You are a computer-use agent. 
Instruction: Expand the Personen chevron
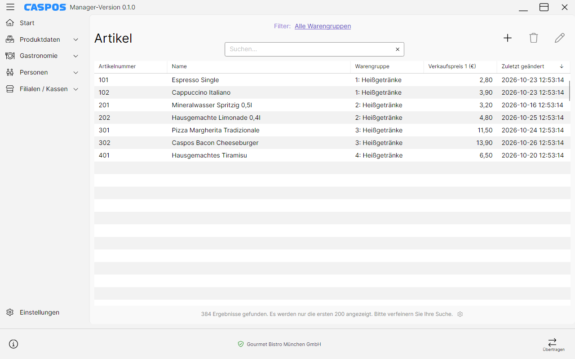[x=76, y=73]
